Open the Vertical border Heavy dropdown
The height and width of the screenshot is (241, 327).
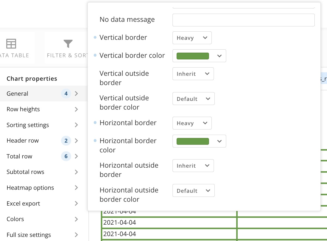(192, 38)
